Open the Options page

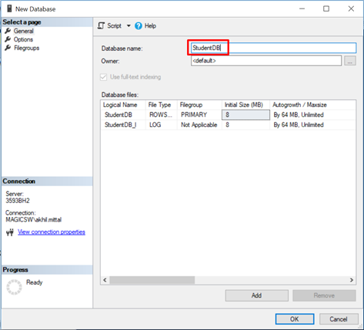click(x=23, y=39)
